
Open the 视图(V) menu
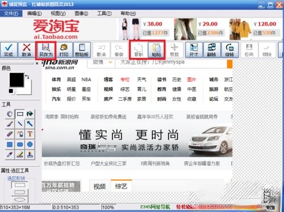[x=58, y=14]
